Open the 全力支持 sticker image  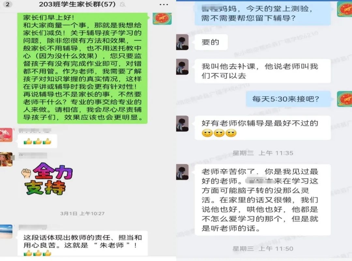[x=47, y=178]
